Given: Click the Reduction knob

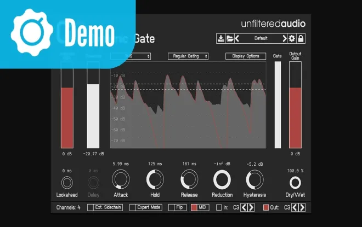Looking at the screenshot, I should [x=222, y=179].
